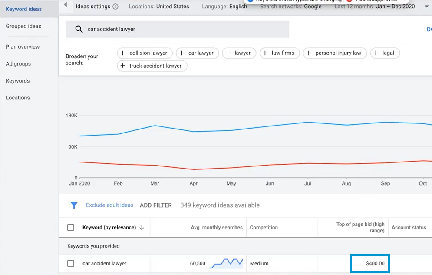Click the plus icon on the collision lawyer chip

[123, 53]
